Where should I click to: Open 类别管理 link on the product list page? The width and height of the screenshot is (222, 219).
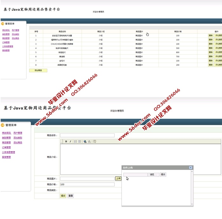click(x=6, y=34)
